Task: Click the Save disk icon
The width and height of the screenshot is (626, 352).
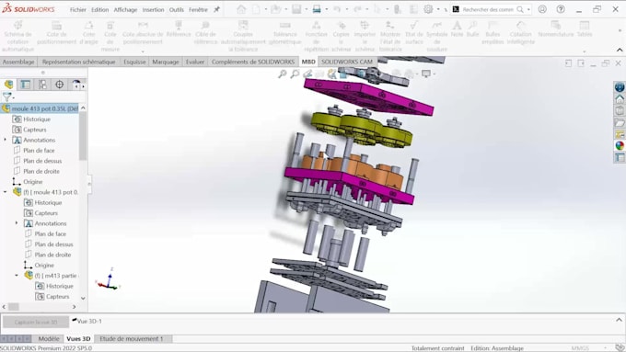Action: [296, 9]
